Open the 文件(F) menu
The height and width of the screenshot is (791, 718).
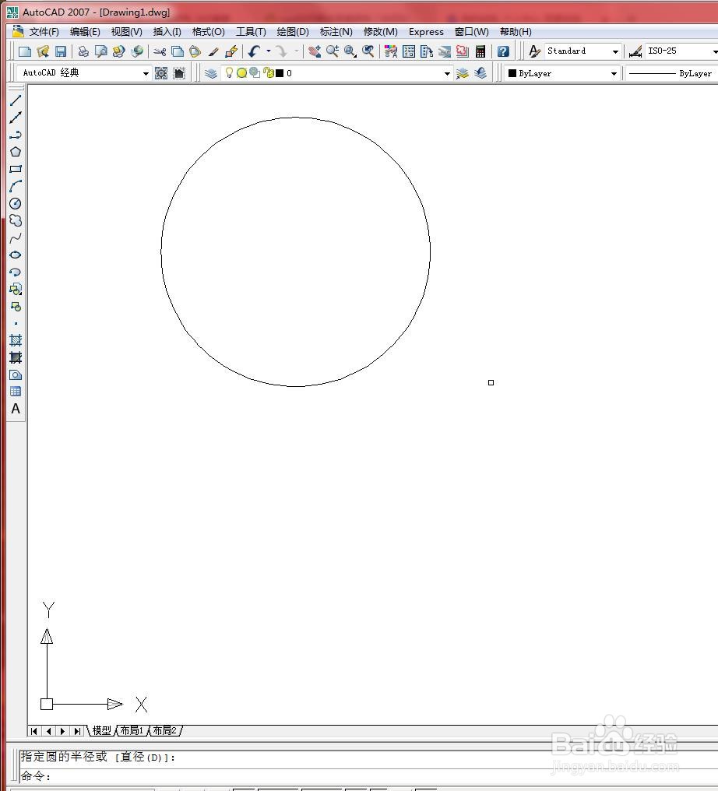[44, 32]
